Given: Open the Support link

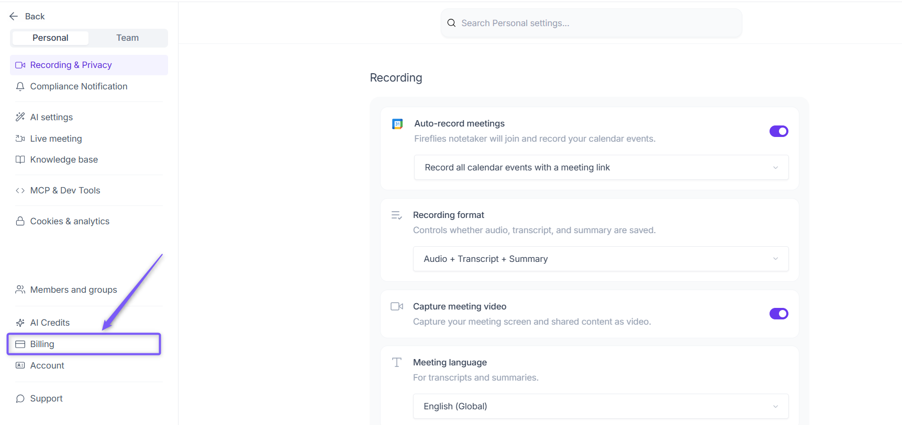Looking at the screenshot, I should [x=89, y=398].
